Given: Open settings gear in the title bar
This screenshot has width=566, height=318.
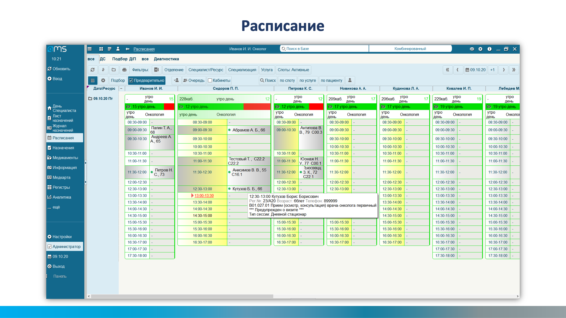Looking at the screenshot, I should point(481,49).
